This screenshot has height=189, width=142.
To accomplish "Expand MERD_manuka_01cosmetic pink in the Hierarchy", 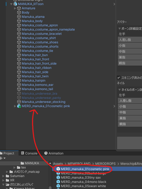I will pyautogui.click(x=15, y=106).
